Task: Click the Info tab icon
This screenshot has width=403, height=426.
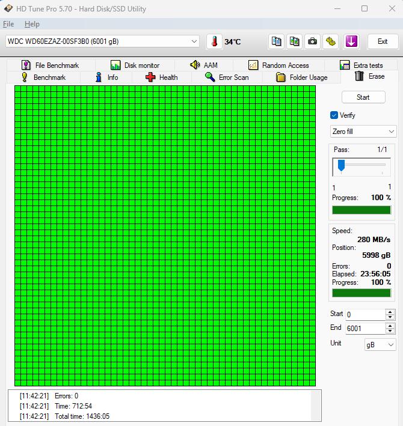Action: point(99,77)
